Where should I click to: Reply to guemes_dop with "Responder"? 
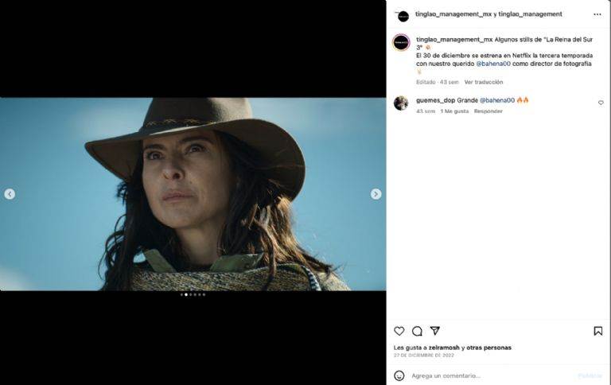pos(488,111)
